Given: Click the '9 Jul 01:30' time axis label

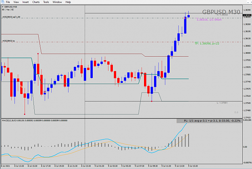Looking at the screenshot, I should pos(99,166).
